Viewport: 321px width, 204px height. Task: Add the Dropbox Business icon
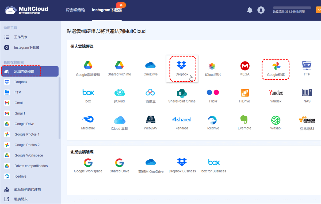coord(182,162)
